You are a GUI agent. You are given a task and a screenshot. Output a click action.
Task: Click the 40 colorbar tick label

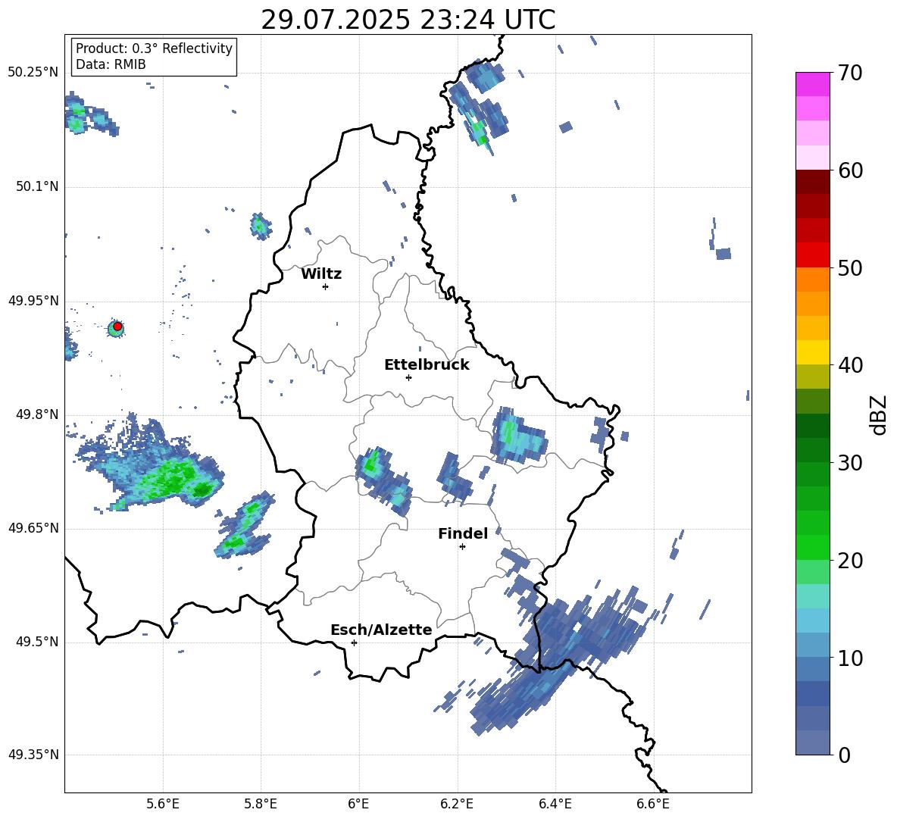pos(850,365)
